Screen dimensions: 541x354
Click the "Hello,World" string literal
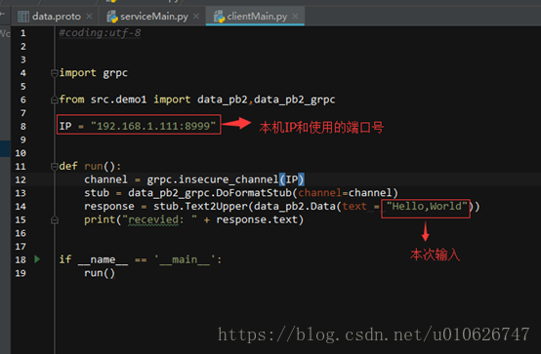(427, 206)
